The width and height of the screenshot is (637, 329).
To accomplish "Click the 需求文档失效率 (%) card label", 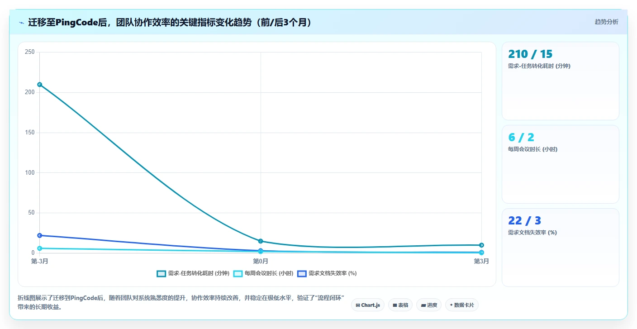I will point(532,233).
